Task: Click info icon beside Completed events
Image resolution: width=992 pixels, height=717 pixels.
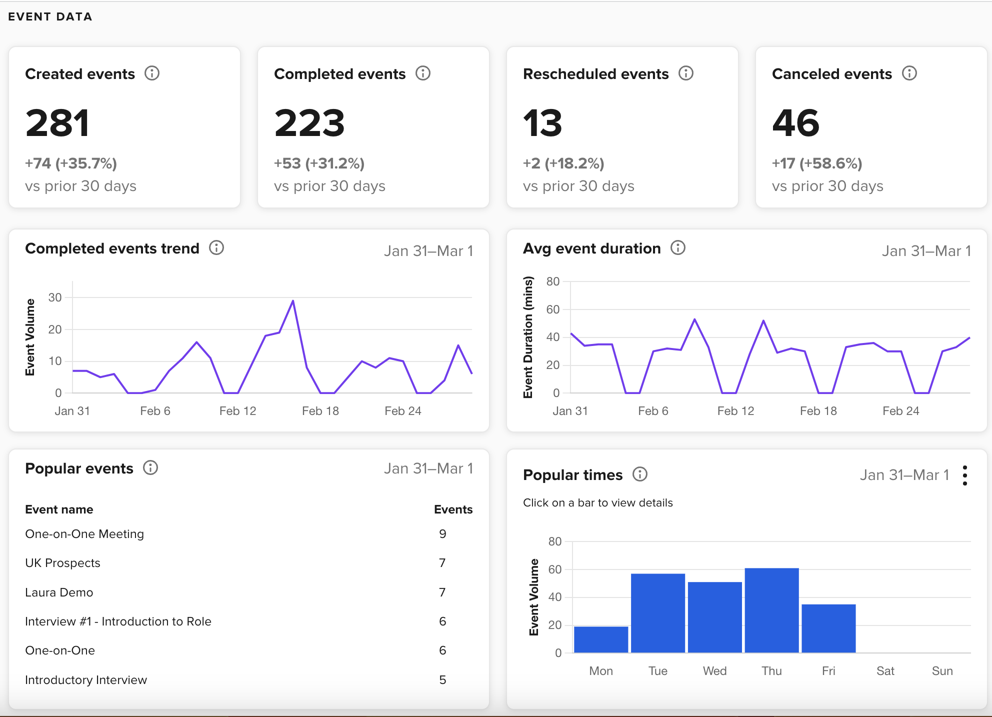Action: point(423,73)
